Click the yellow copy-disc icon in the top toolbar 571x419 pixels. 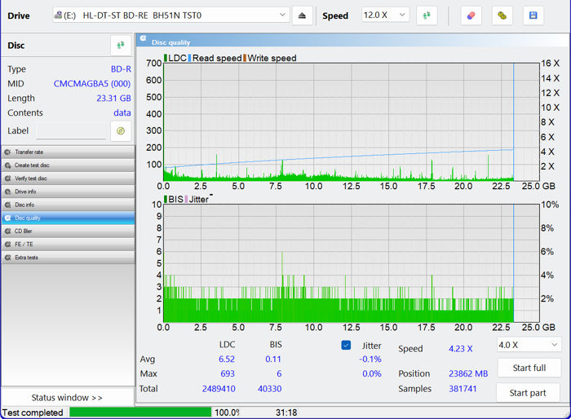502,15
